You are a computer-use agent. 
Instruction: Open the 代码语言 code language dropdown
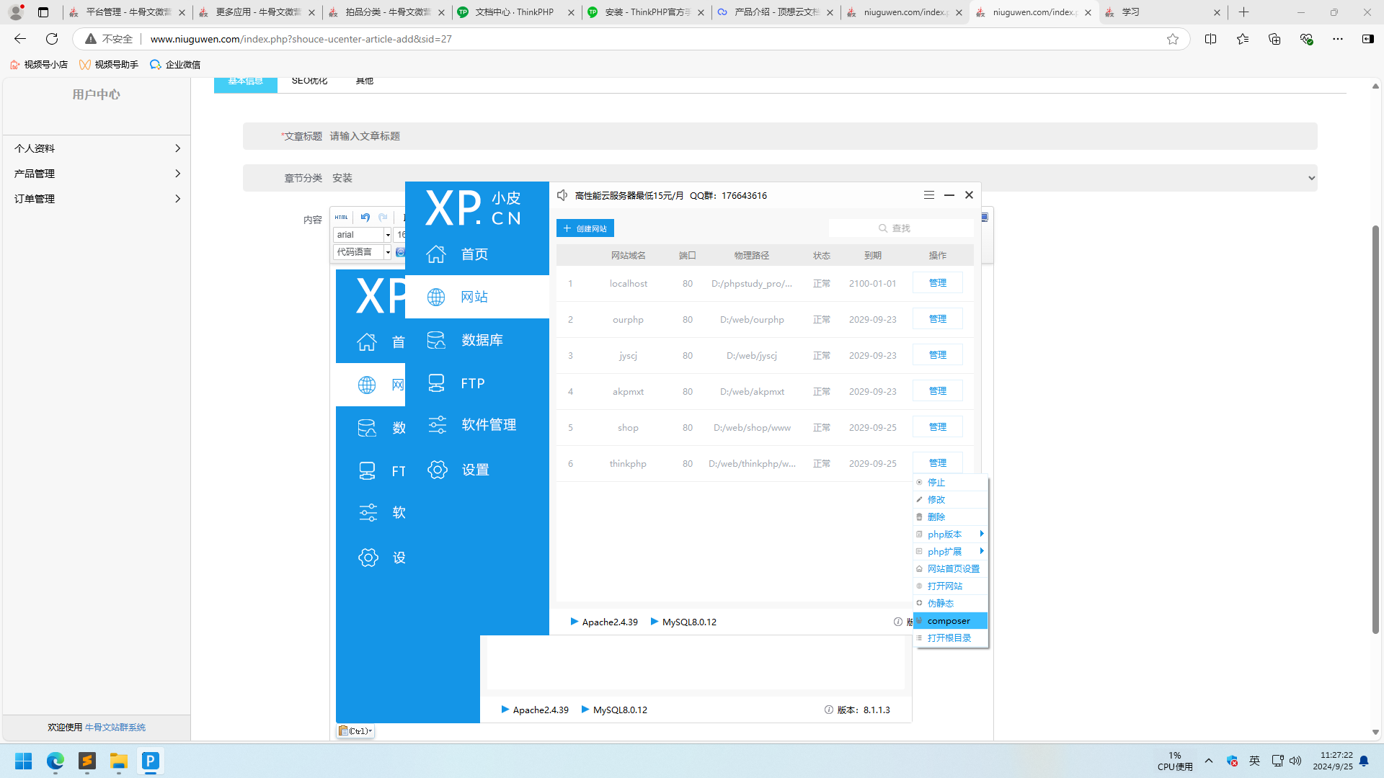pos(387,252)
